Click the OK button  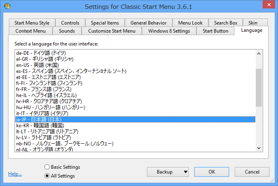click(x=212, y=172)
